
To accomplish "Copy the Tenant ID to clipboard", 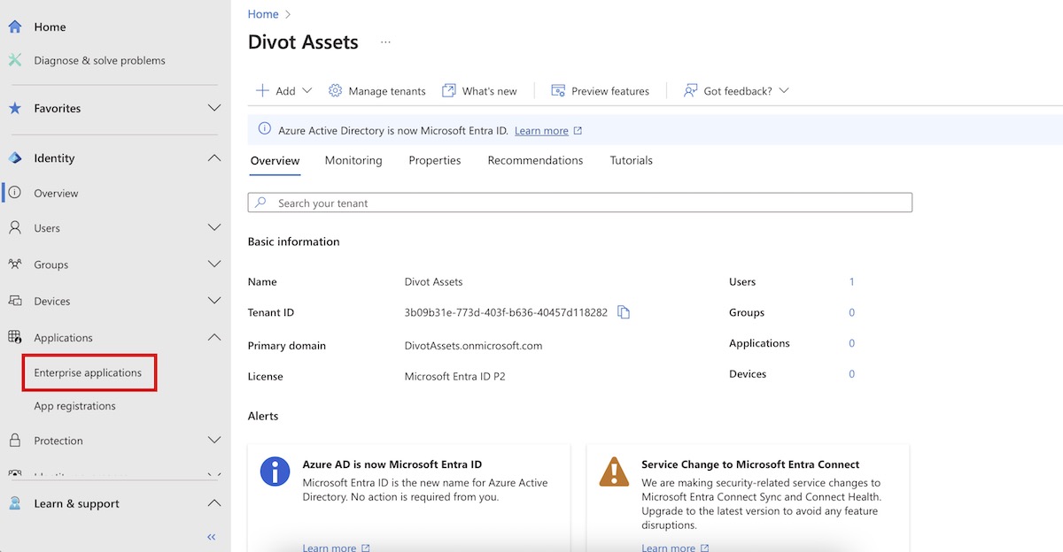I will click(624, 312).
